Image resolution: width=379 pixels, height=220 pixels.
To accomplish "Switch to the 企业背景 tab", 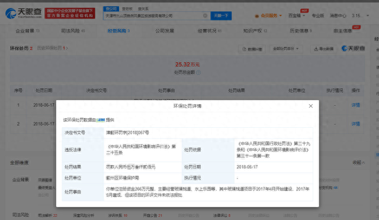I will (27, 31).
